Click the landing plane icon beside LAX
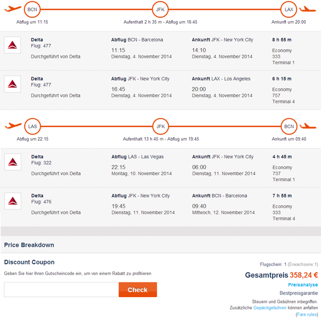Image resolution: width=321 pixels, height=320 pixels. (x=308, y=9)
